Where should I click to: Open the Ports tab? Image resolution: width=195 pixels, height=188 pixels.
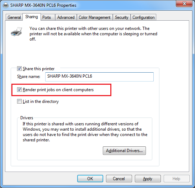(47, 17)
